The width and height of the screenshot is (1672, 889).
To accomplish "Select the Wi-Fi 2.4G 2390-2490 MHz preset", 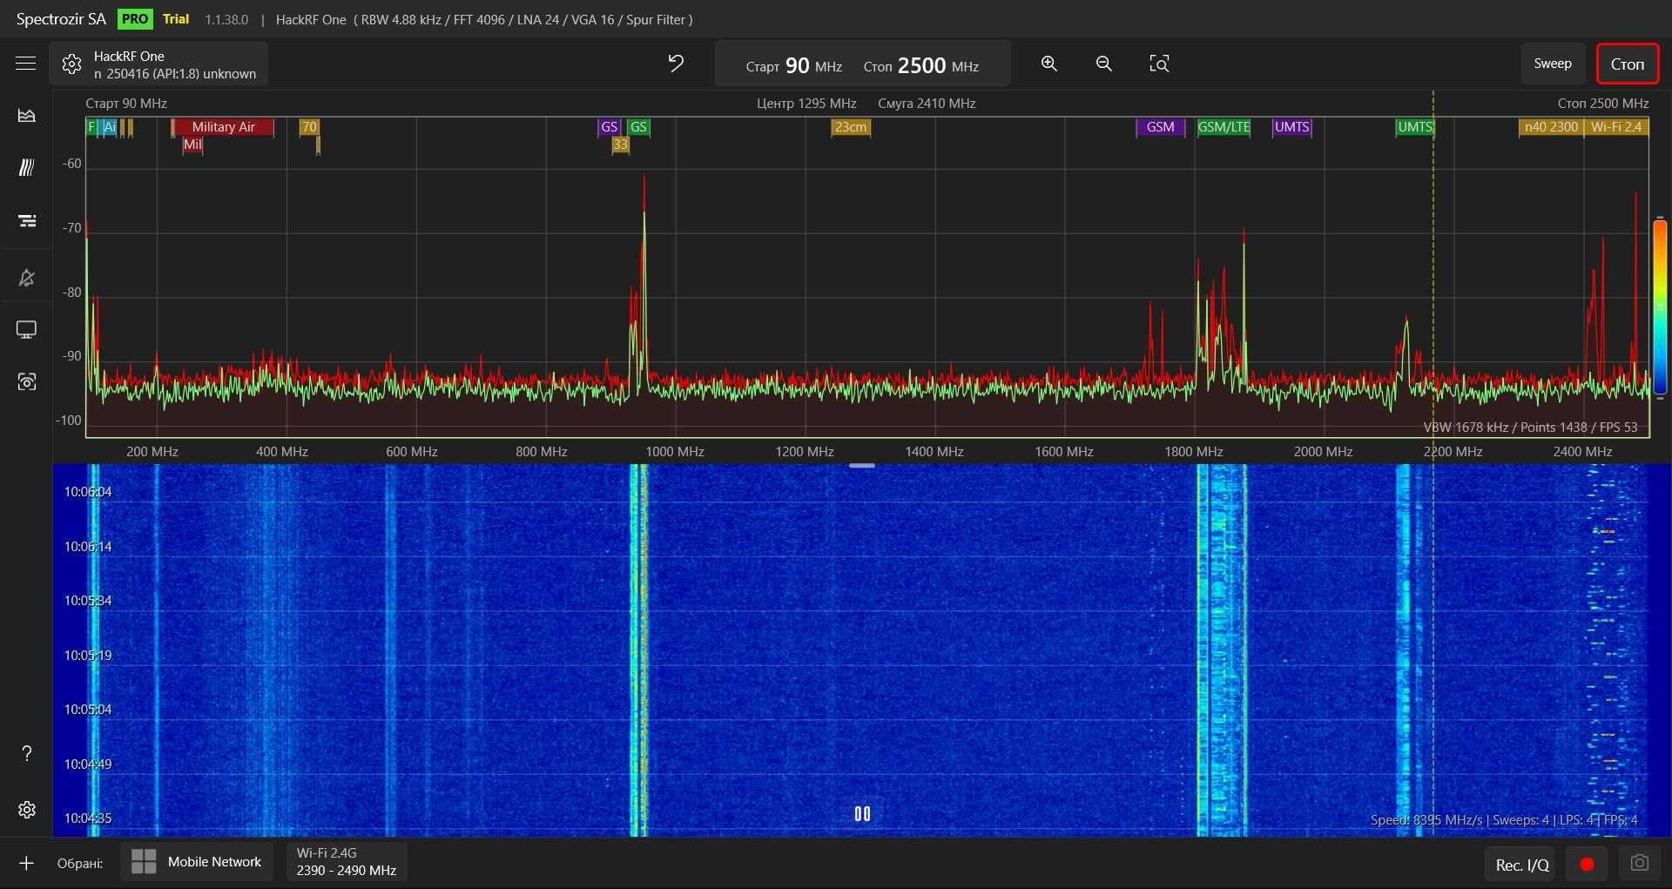I will tap(346, 862).
